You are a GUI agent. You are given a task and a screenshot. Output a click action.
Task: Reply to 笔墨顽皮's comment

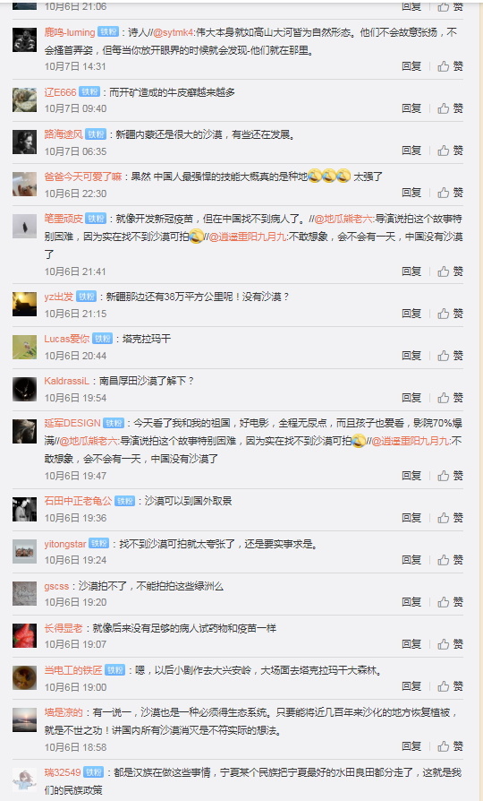tap(411, 271)
